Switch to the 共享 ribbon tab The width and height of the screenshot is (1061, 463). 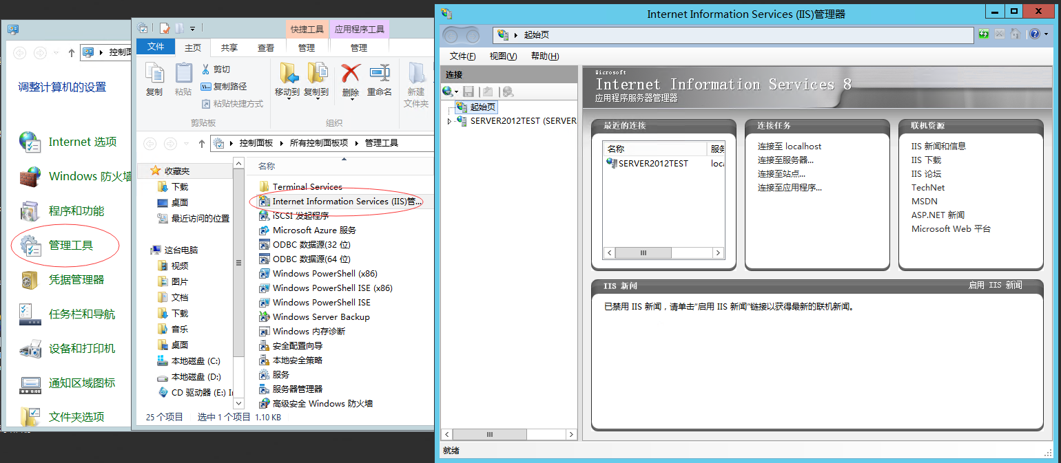[229, 47]
